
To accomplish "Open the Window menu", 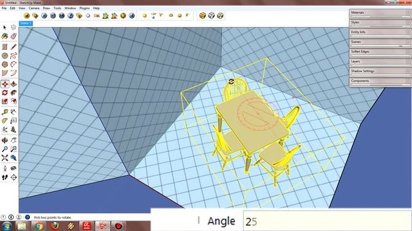I will pyautogui.click(x=70, y=8).
